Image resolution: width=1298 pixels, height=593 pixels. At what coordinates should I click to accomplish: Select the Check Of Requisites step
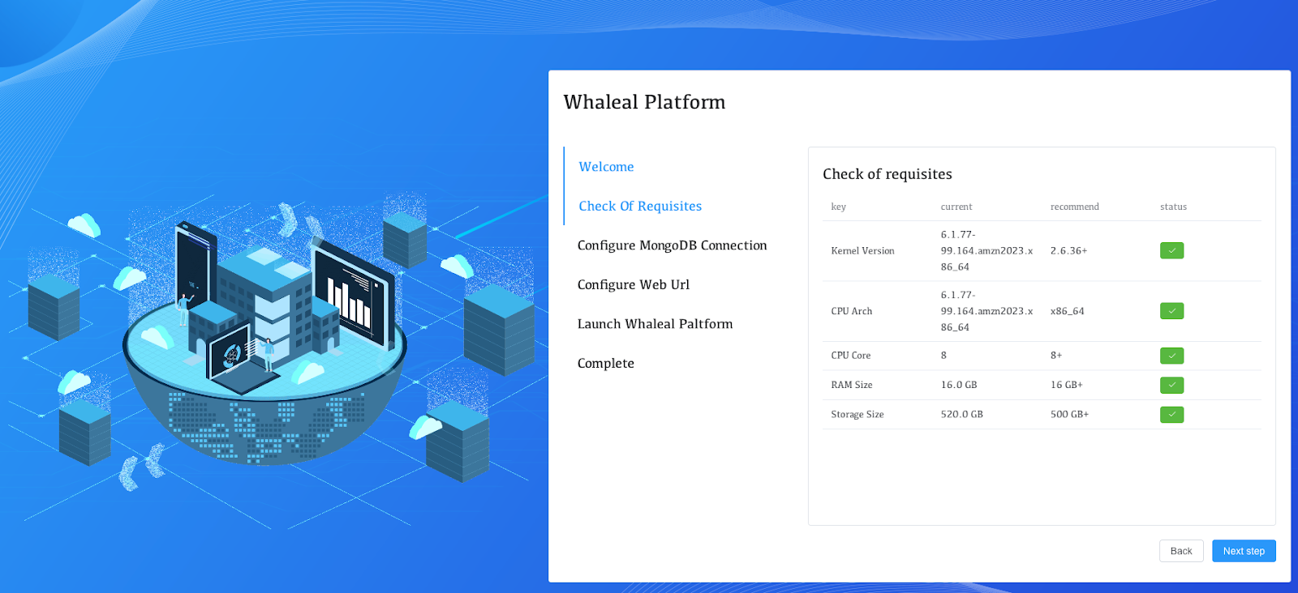tap(640, 207)
